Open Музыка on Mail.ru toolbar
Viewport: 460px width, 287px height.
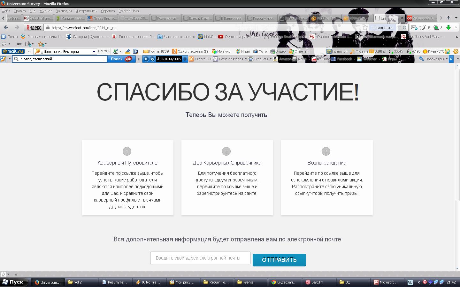tap(359, 51)
